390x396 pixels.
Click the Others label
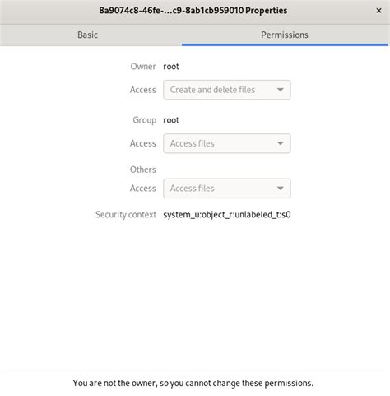coord(143,170)
